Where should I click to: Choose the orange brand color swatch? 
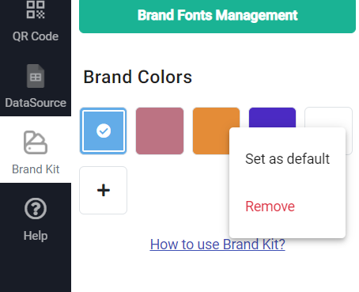[x=211, y=131]
